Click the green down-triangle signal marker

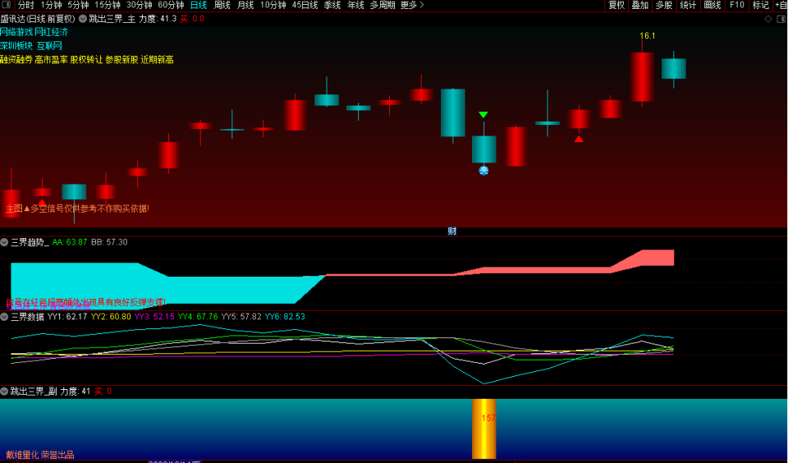[x=483, y=115]
